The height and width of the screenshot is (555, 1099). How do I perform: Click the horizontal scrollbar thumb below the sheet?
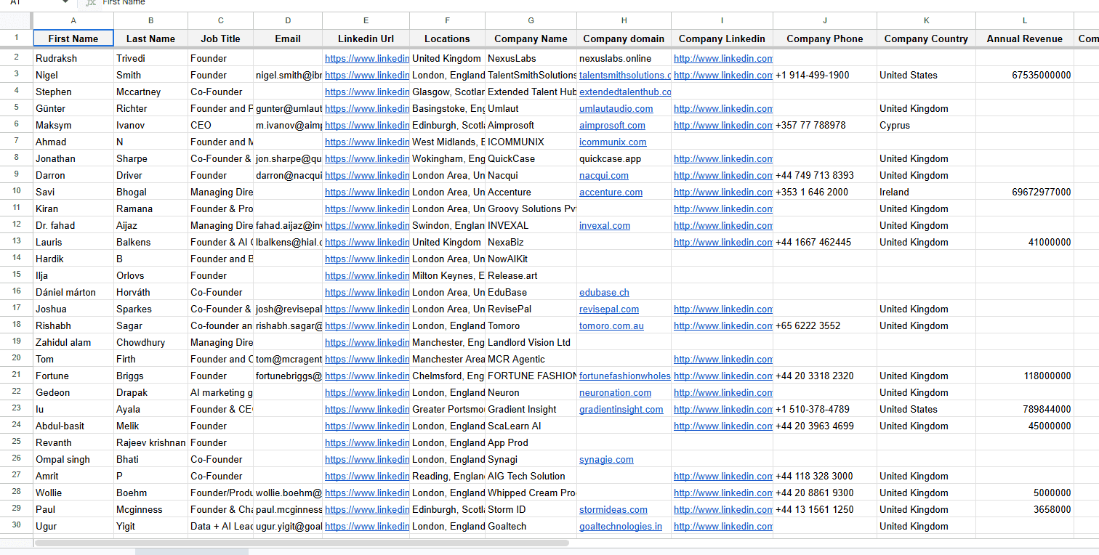pyautogui.click(x=302, y=543)
